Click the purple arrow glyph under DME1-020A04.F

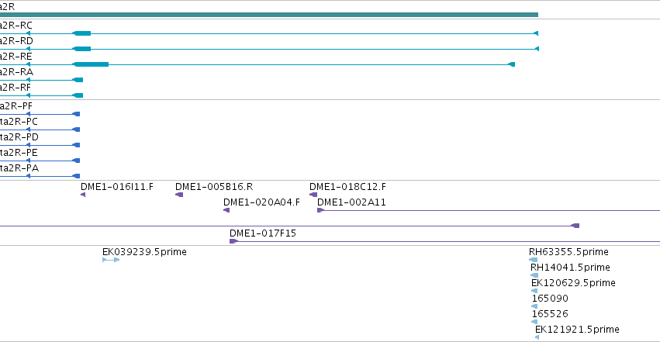click(x=226, y=210)
